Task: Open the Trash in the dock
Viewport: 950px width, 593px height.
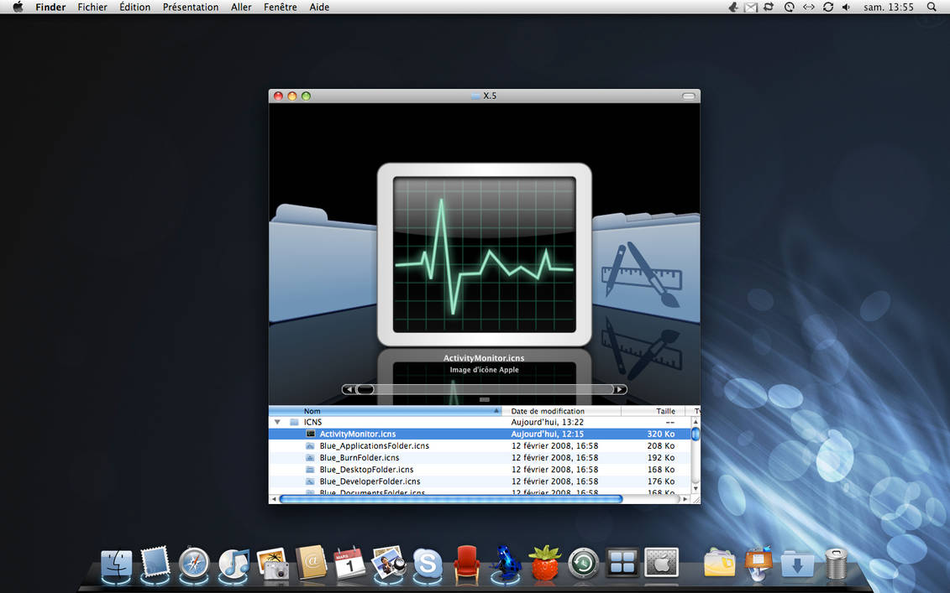Action: coord(836,564)
